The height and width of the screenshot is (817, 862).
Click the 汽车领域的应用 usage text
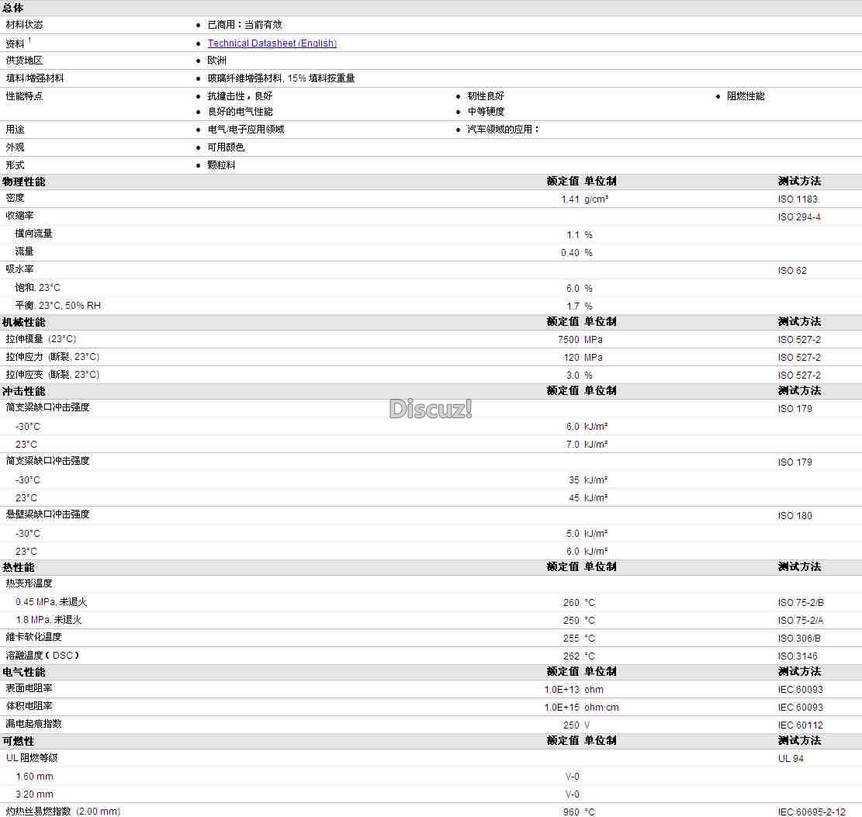coord(503,130)
